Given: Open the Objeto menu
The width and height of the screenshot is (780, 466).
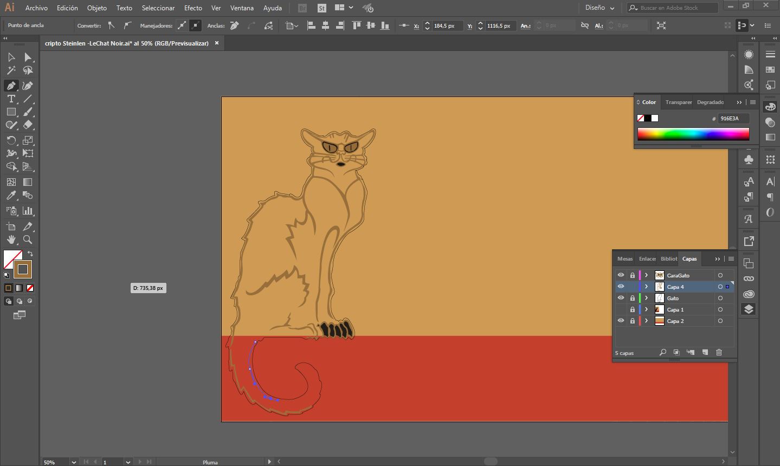Looking at the screenshot, I should point(97,8).
